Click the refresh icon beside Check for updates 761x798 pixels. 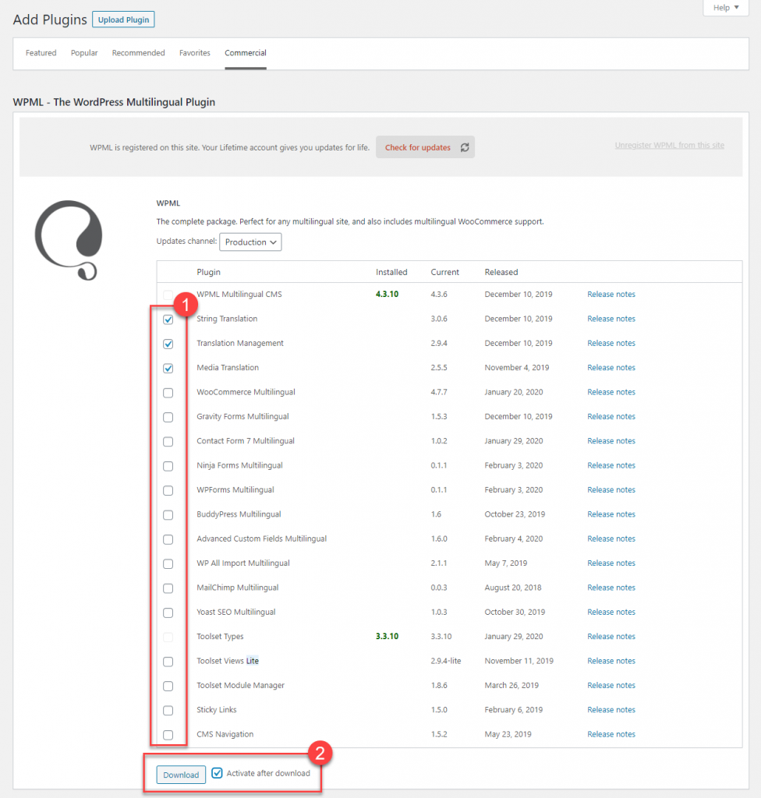pos(465,147)
